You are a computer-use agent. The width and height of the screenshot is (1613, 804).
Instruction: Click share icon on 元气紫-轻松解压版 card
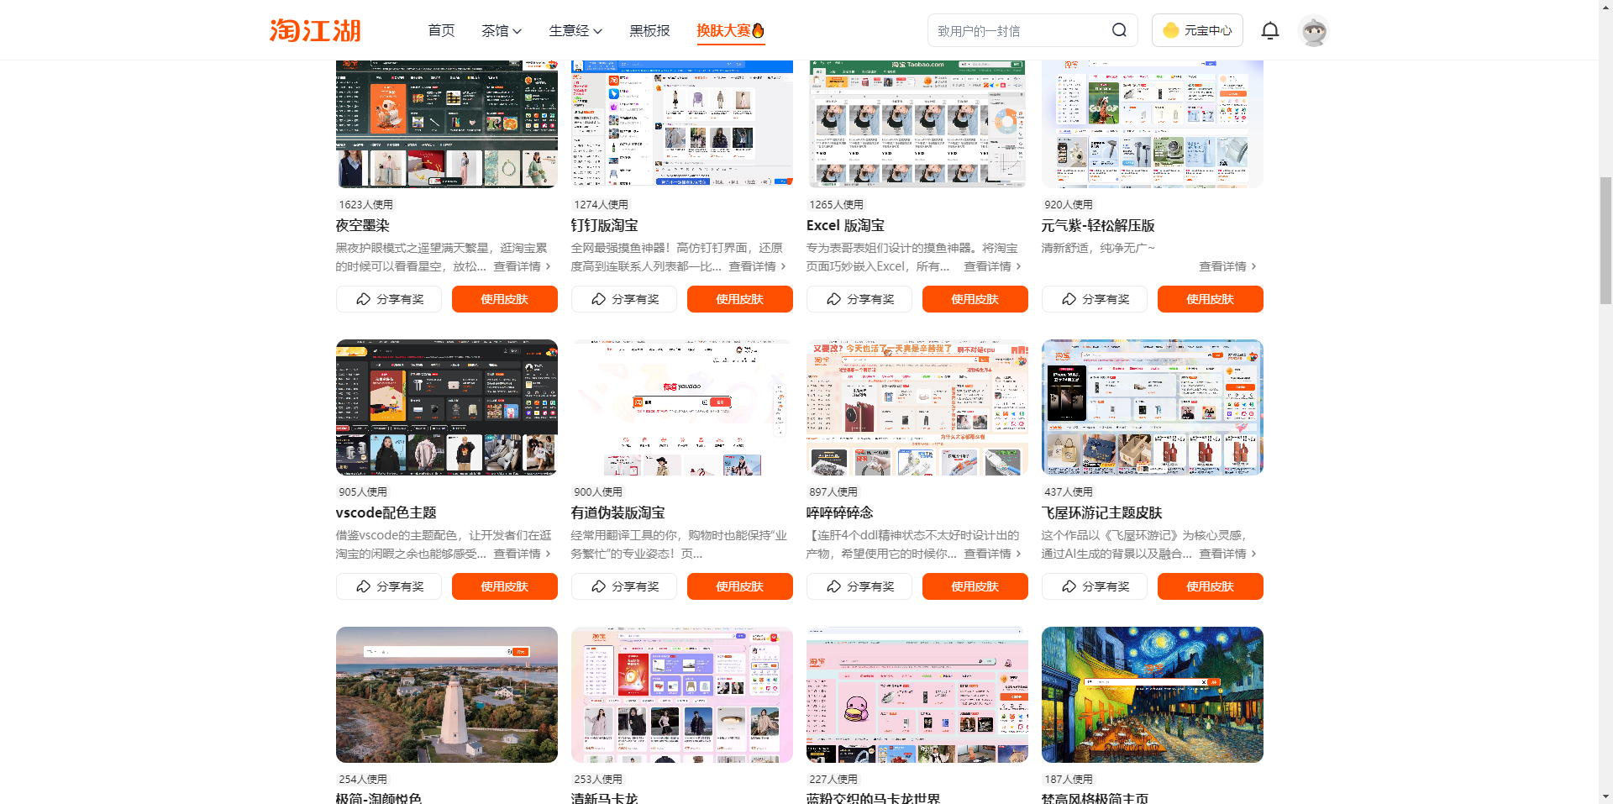[1069, 299]
